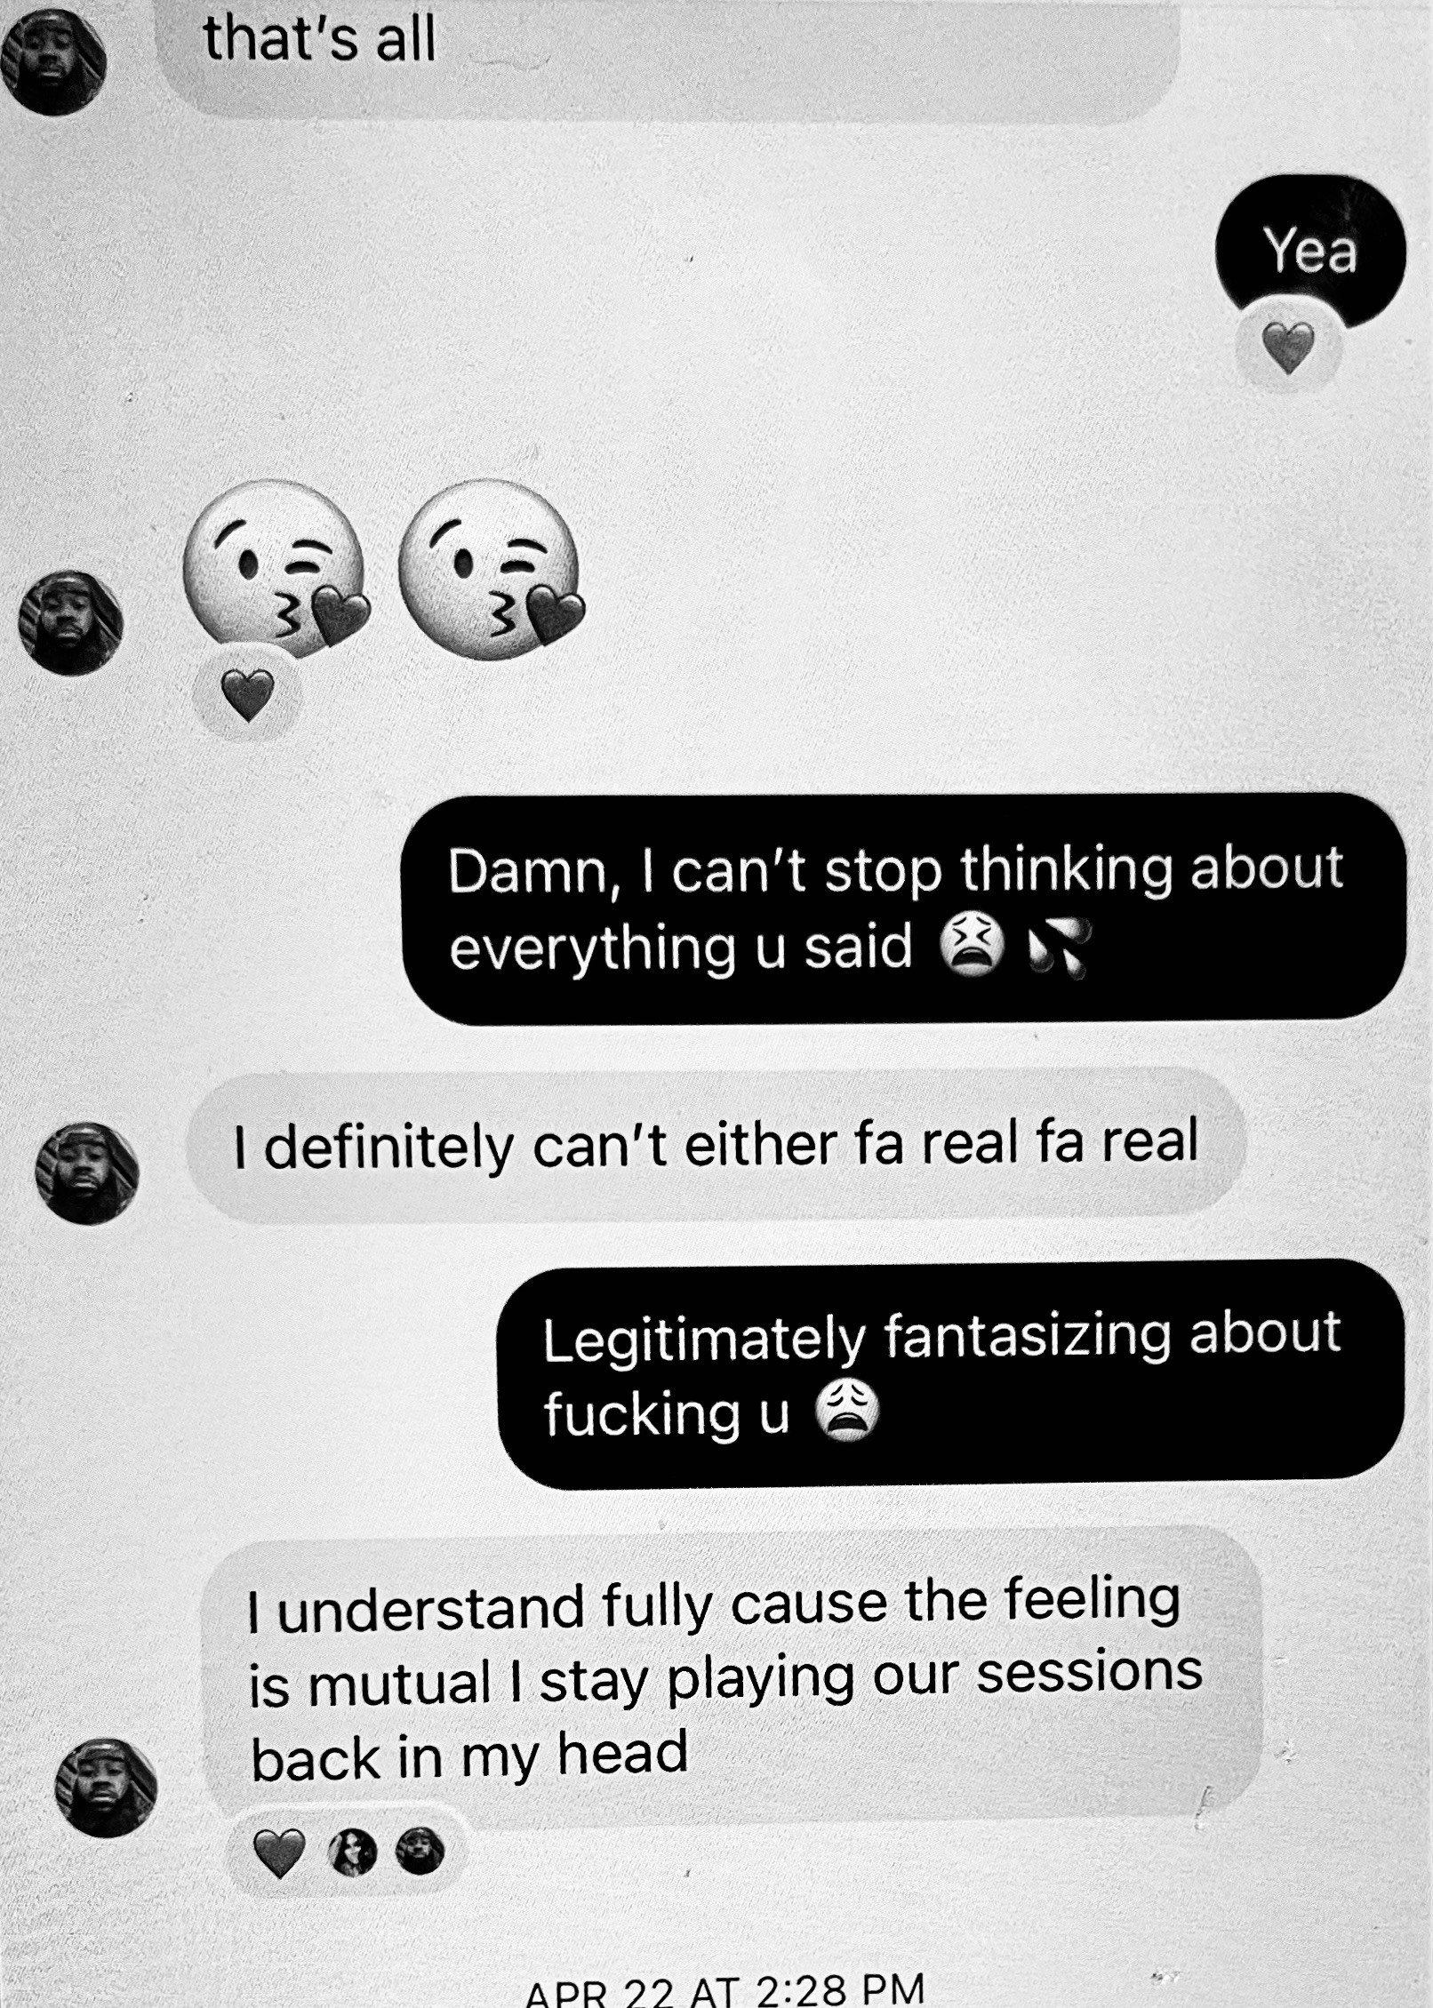
Task: Tap the "Yea" message bubble
Action: (1309, 252)
